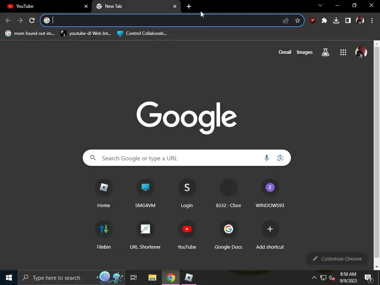Open the network status tray icon
380x285 pixels.
point(323,278)
